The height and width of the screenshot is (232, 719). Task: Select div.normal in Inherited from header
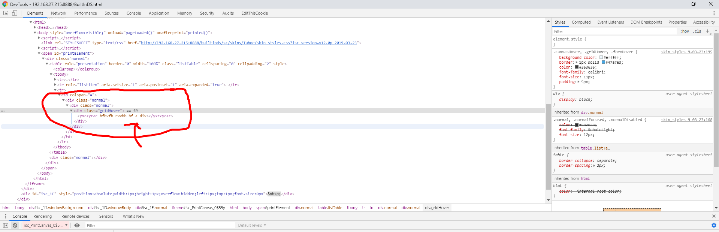(x=592, y=112)
